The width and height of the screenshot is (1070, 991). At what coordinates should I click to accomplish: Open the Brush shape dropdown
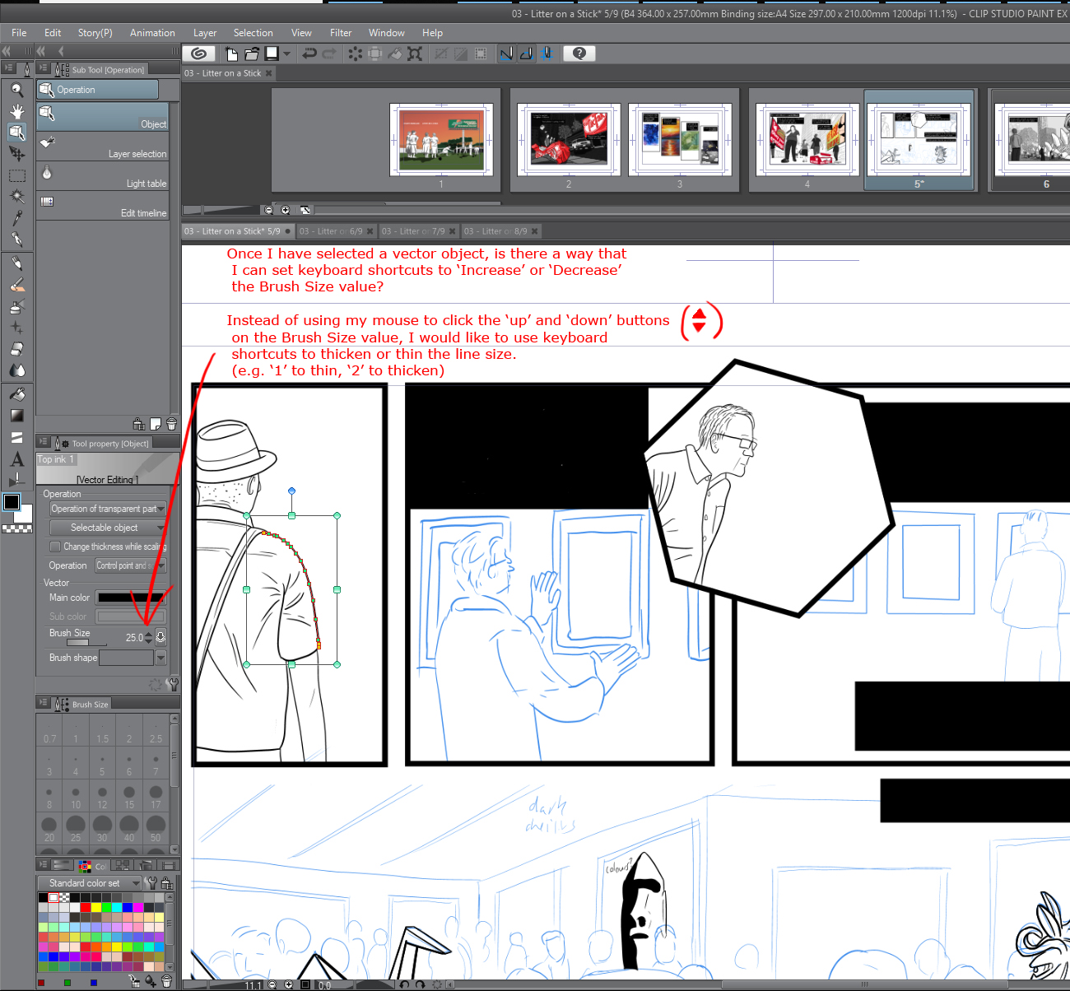(161, 657)
